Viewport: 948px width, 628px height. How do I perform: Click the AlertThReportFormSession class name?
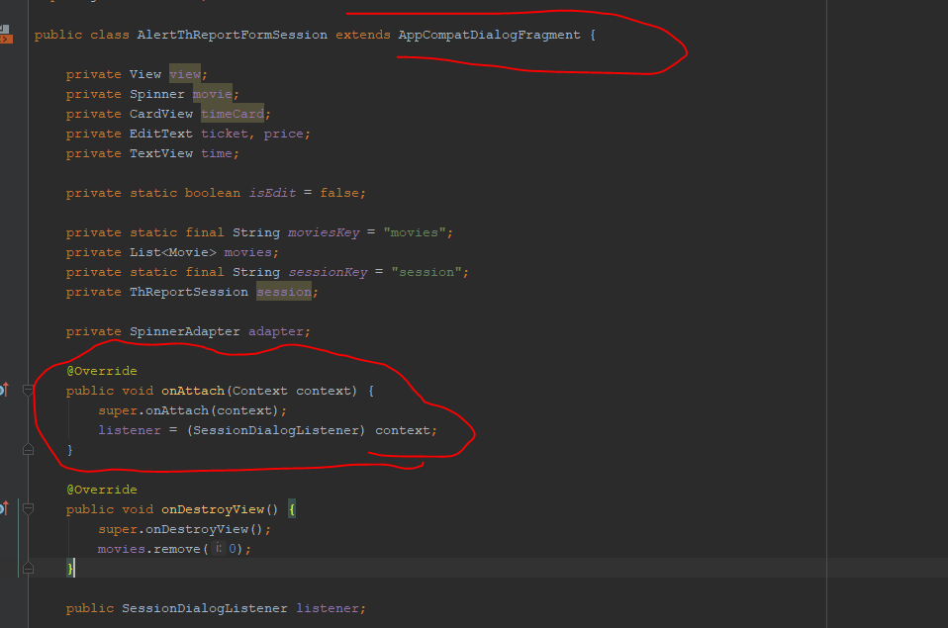(233, 35)
